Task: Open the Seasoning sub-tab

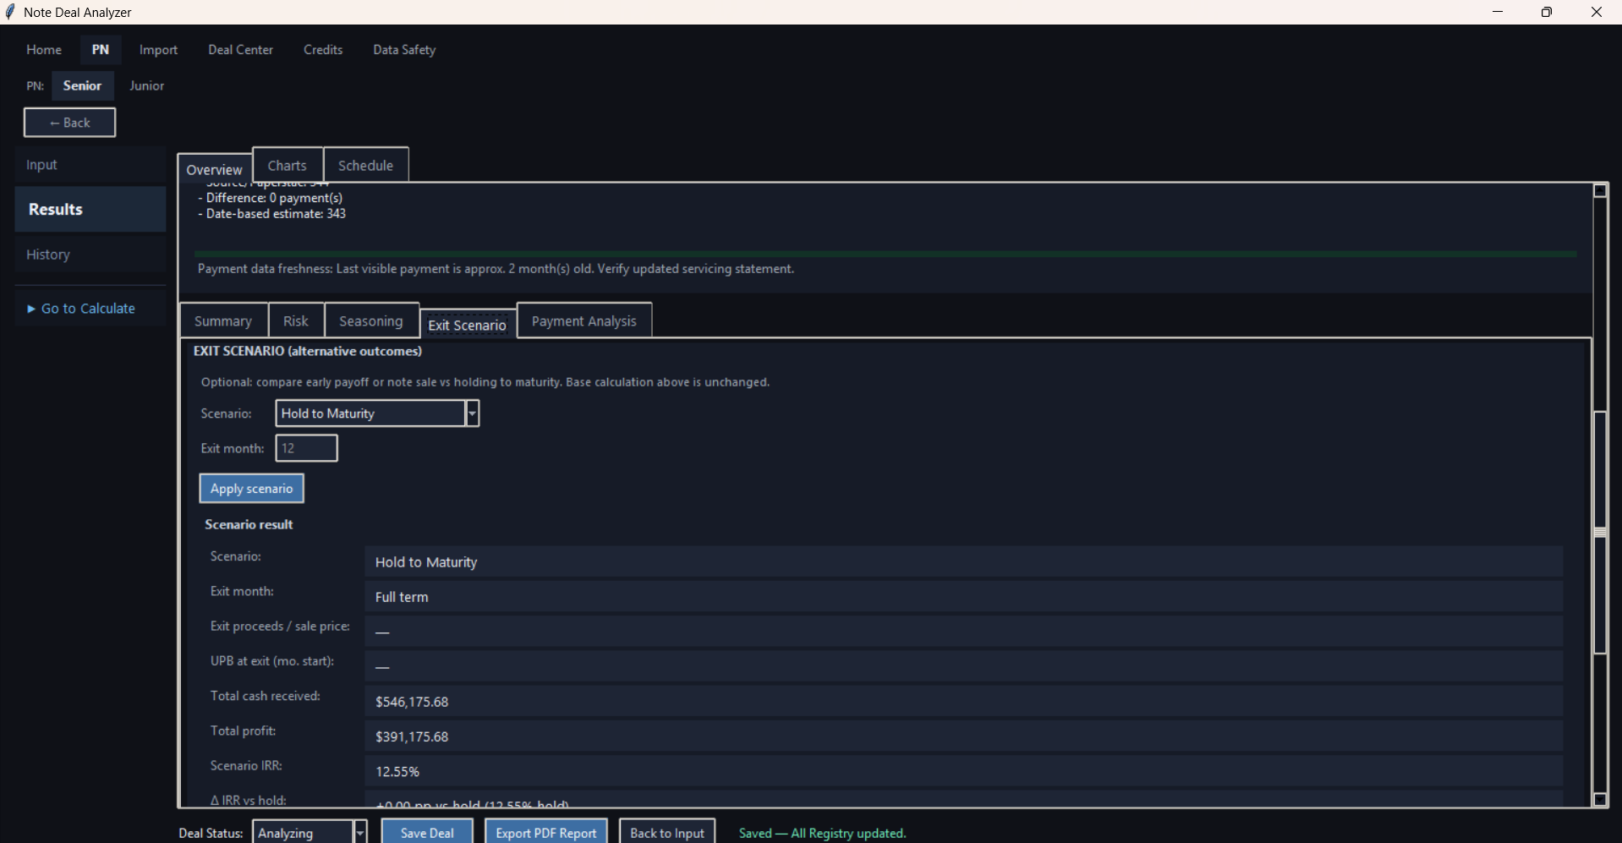Action: point(371,321)
